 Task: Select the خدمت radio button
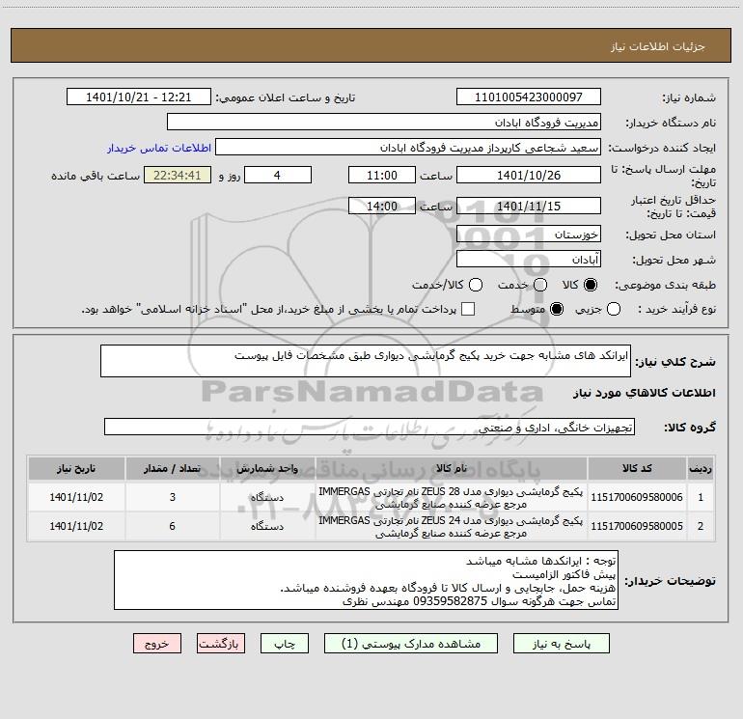[540, 285]
